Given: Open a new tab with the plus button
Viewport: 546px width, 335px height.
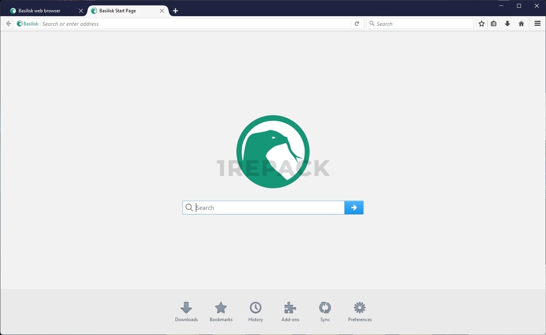Looking at the screenshot, I should pos(175,11).
